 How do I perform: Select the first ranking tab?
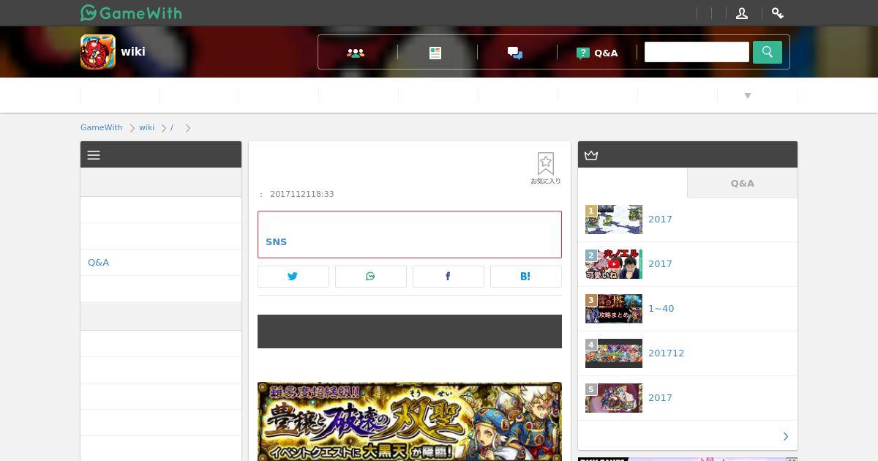pos(633,183)
